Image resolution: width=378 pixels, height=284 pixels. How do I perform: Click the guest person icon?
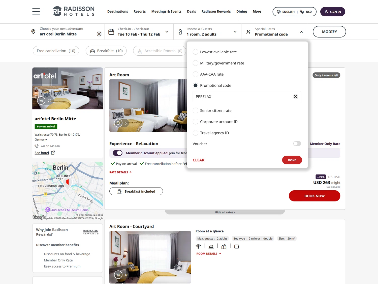(180, 32)
